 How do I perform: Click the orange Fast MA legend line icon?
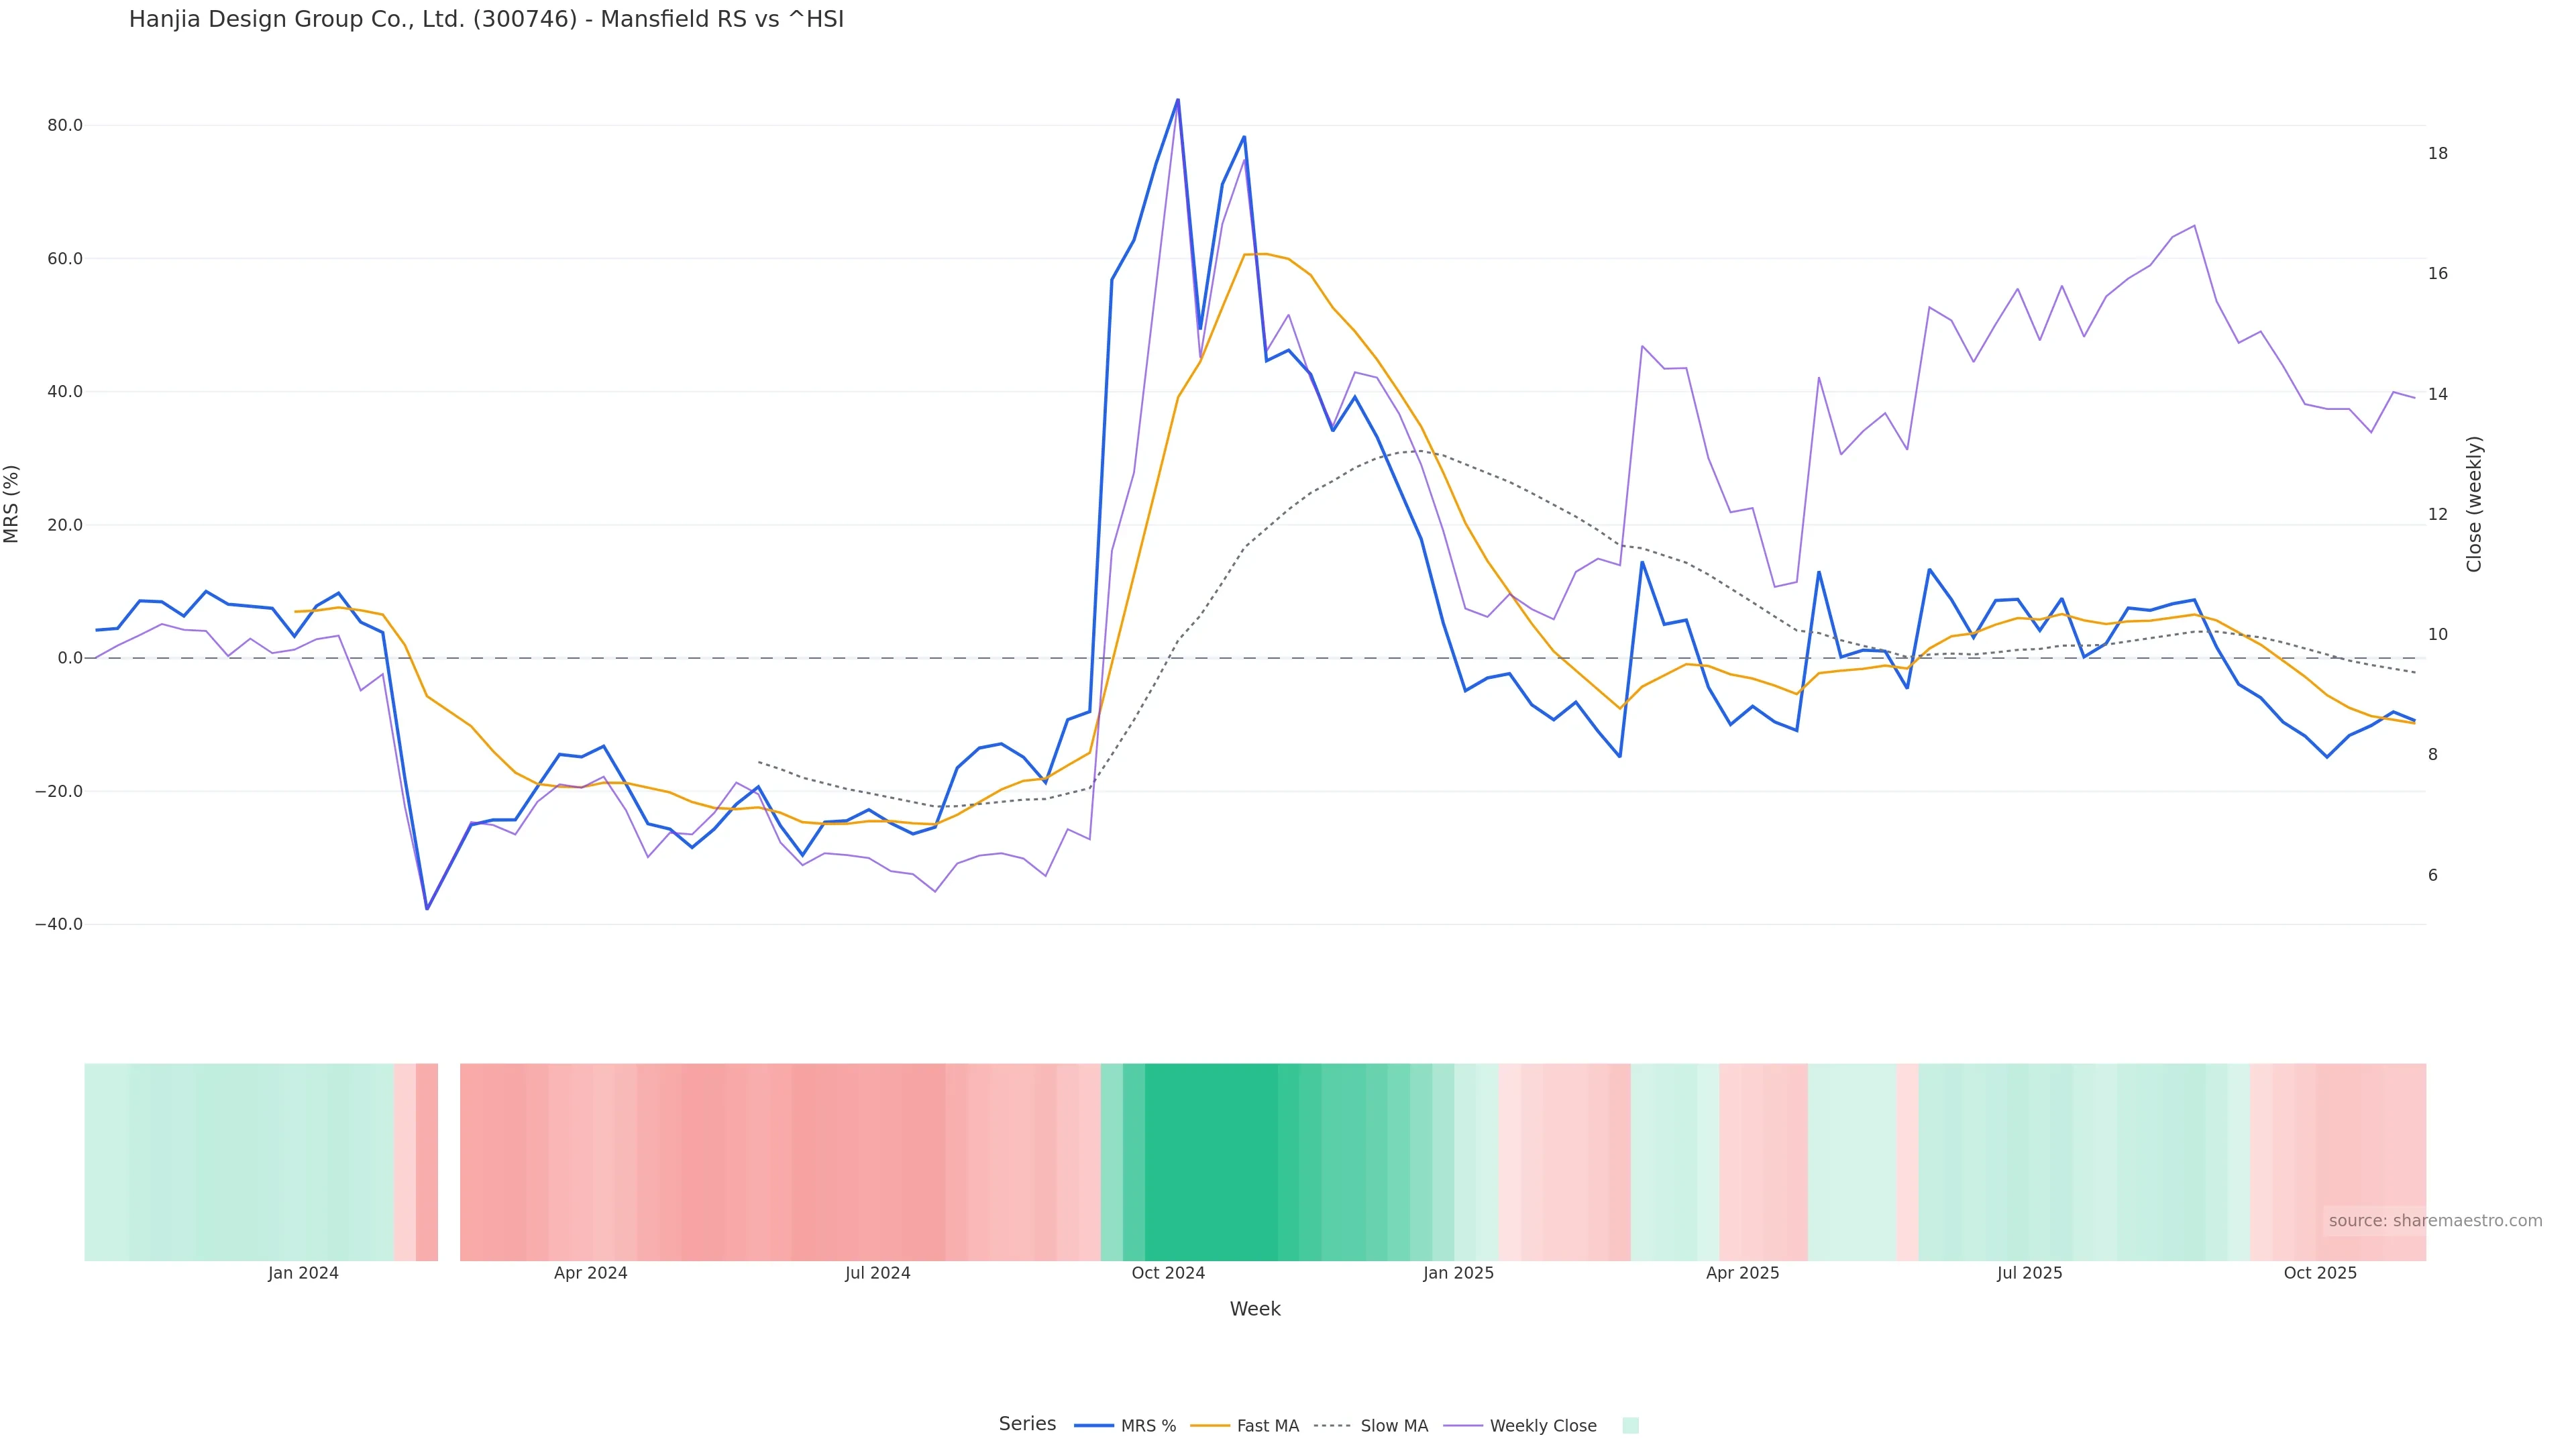click(x=1210, y=1426)
